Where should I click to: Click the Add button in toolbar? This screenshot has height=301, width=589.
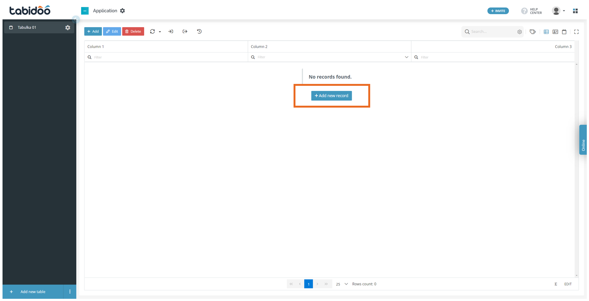pyautogui.click(x=93, y=31)
